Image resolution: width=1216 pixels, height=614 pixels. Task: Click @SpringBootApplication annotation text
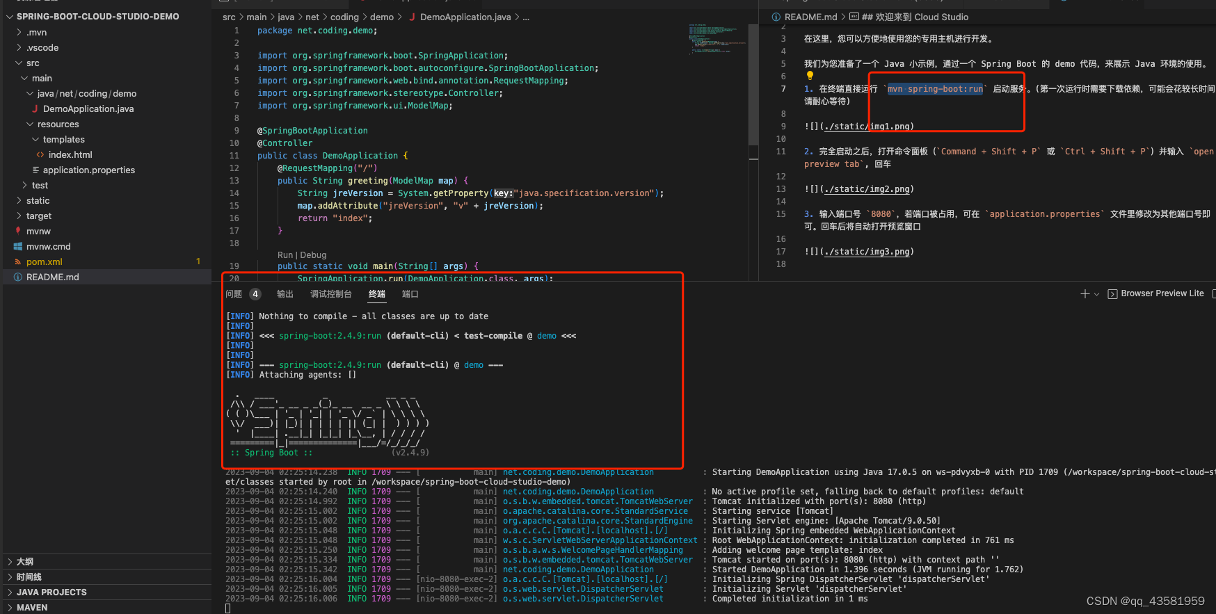(x=312, y=131)
